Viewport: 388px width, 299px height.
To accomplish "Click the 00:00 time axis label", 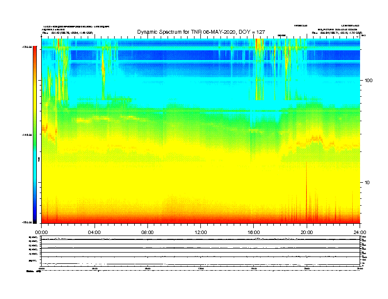I will click(x=41, y=233).
